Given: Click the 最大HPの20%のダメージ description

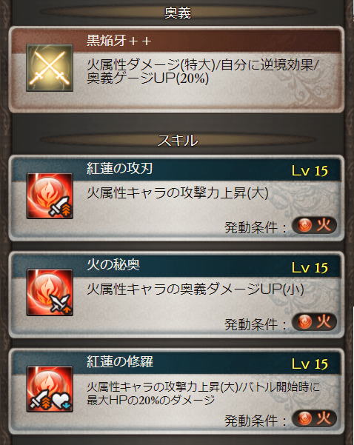Looking at the screenshot, I should pos(151,401).
